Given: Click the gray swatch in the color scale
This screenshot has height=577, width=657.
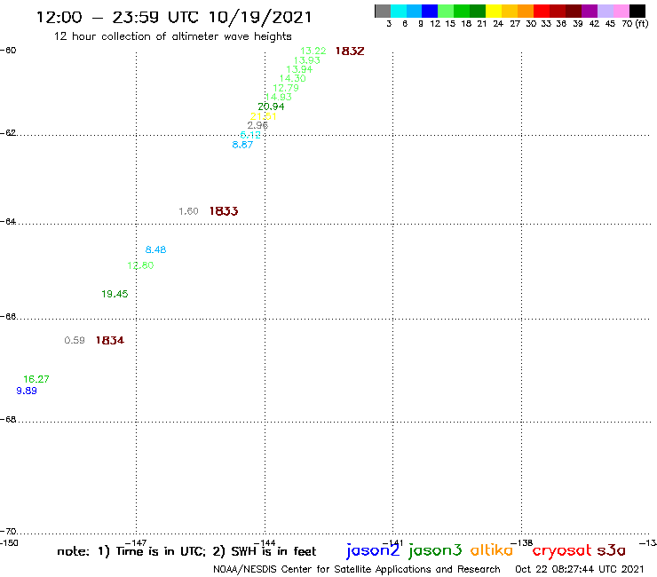Looking at the screenshot, I should point(383,11).
